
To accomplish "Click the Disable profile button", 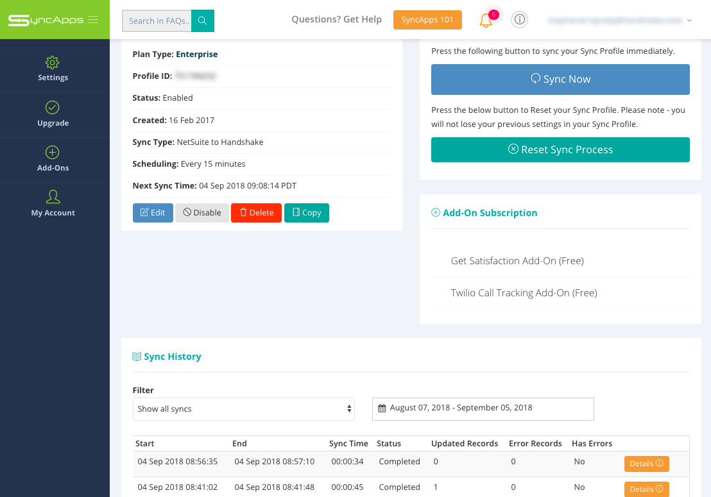I will click(202, 212).
